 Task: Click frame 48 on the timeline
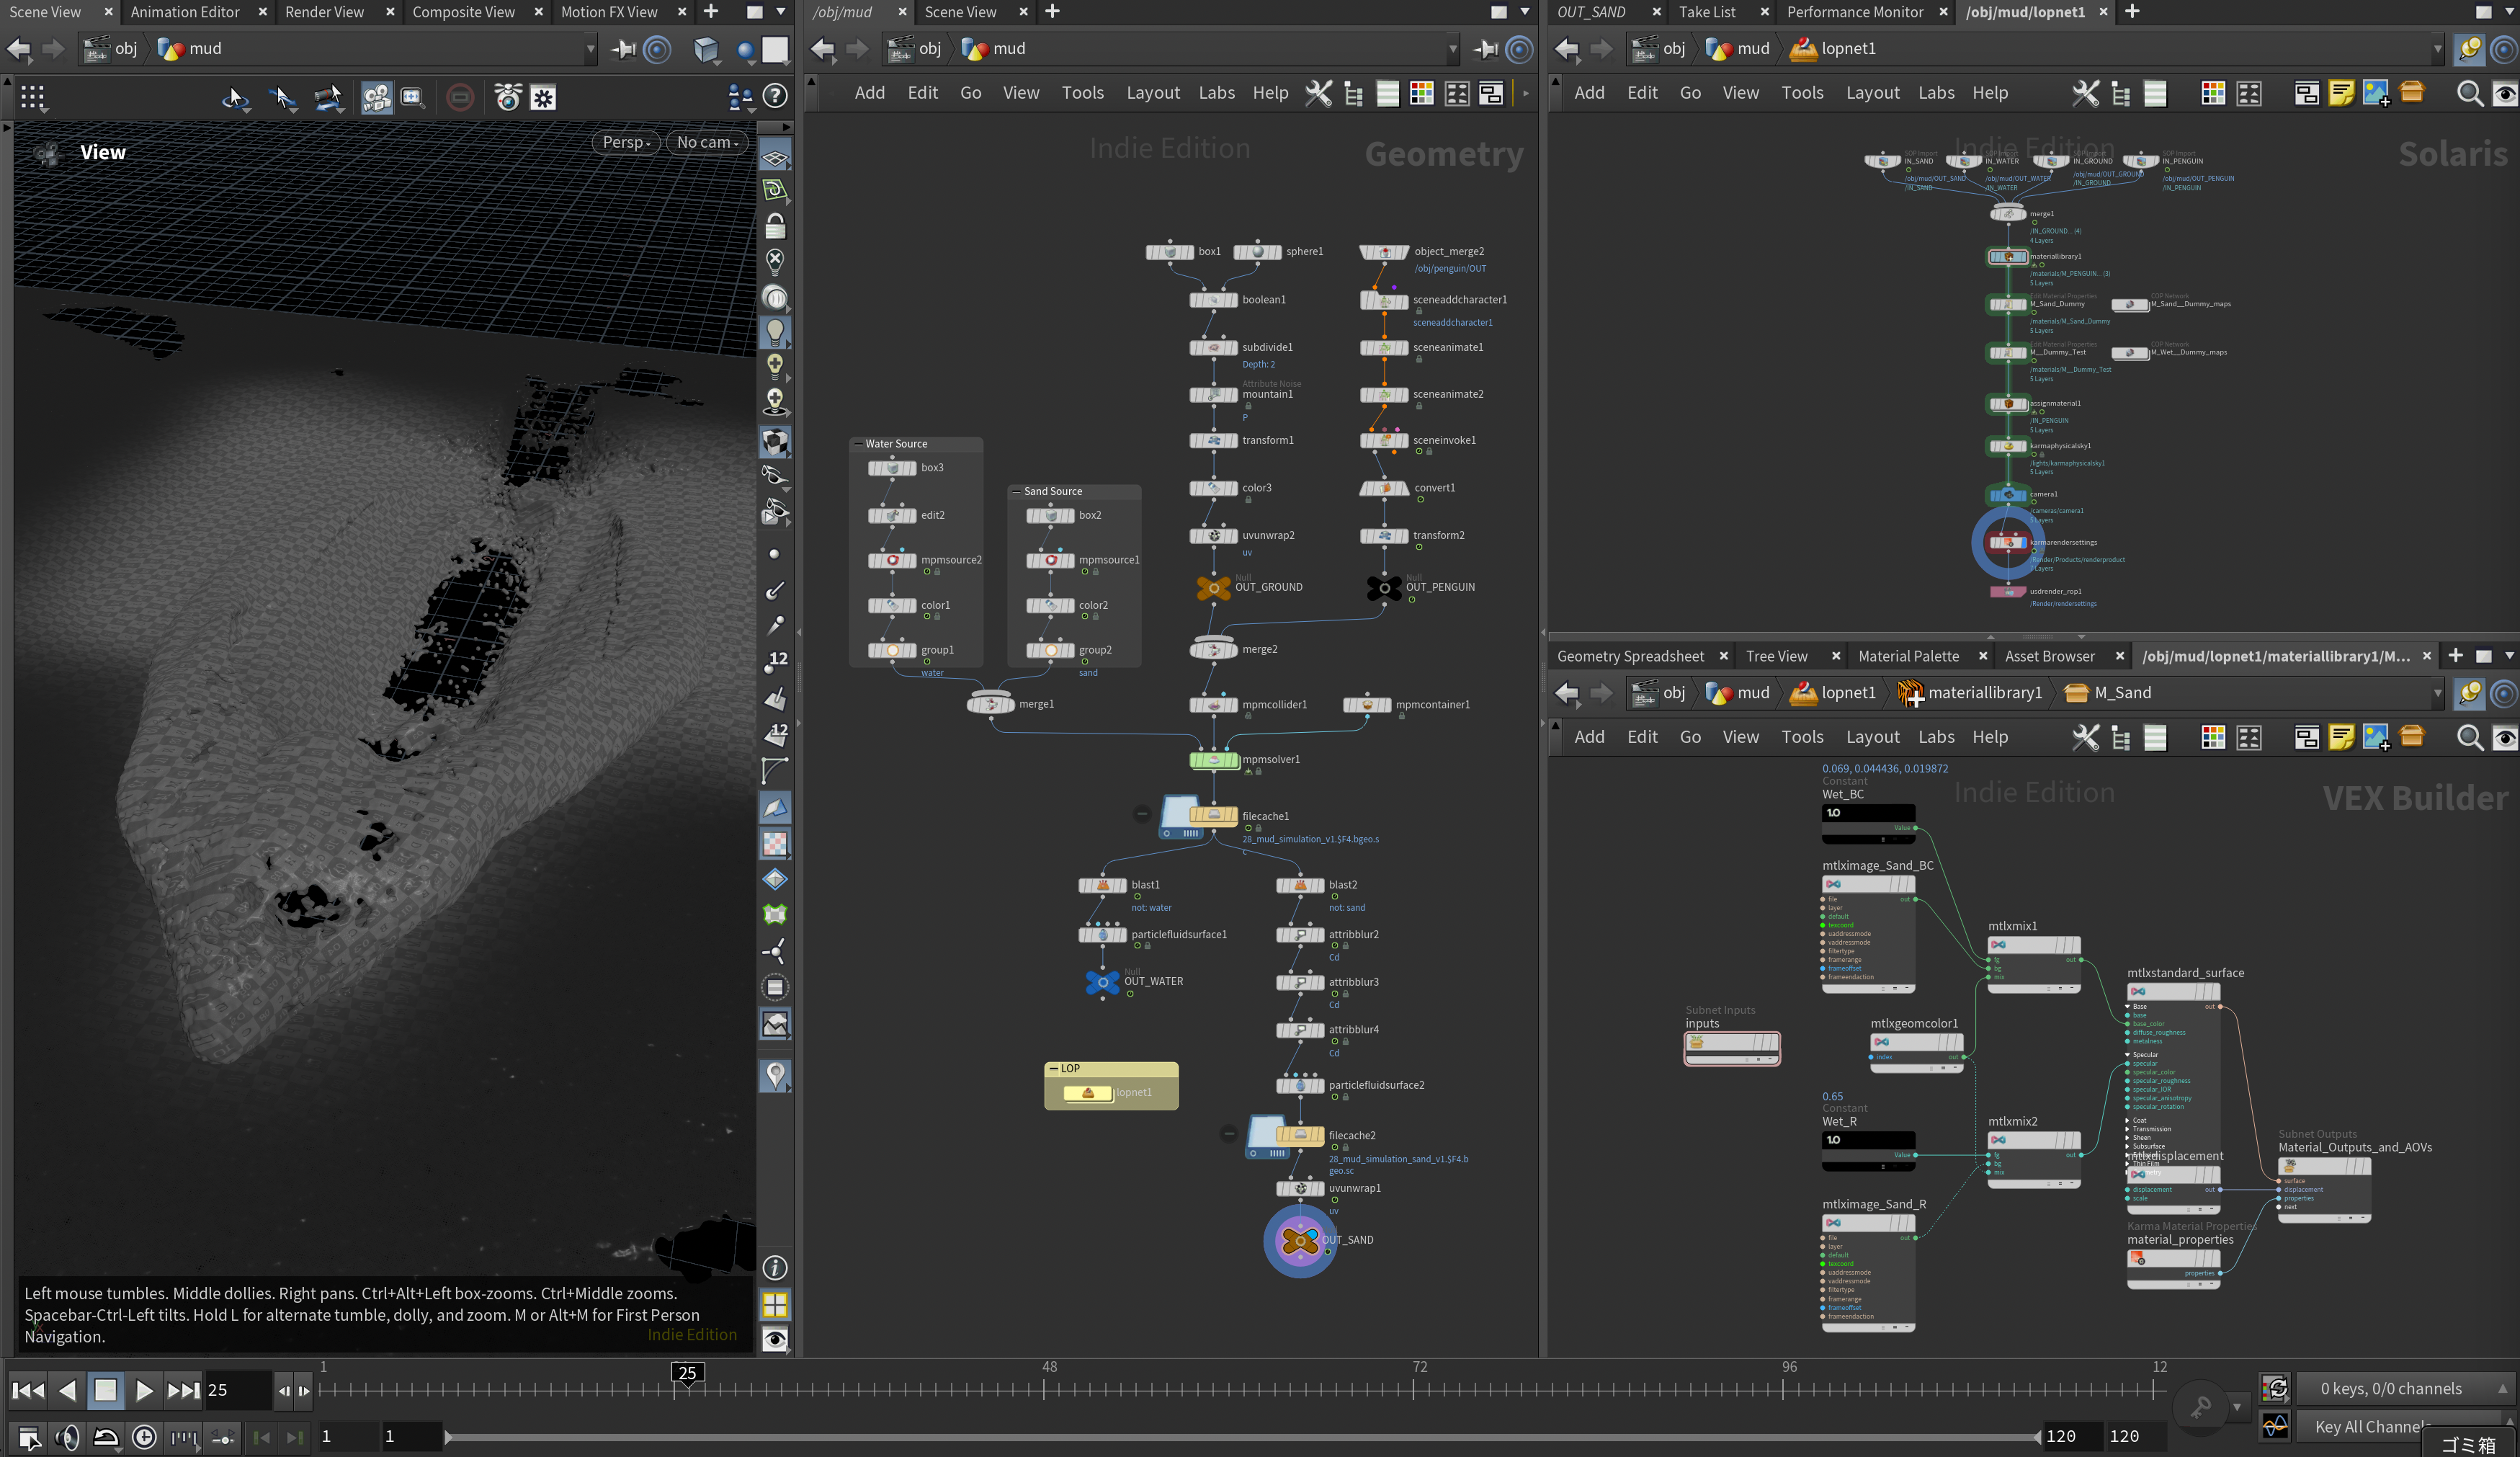pyautogui.click(x=1044, y=1388)
